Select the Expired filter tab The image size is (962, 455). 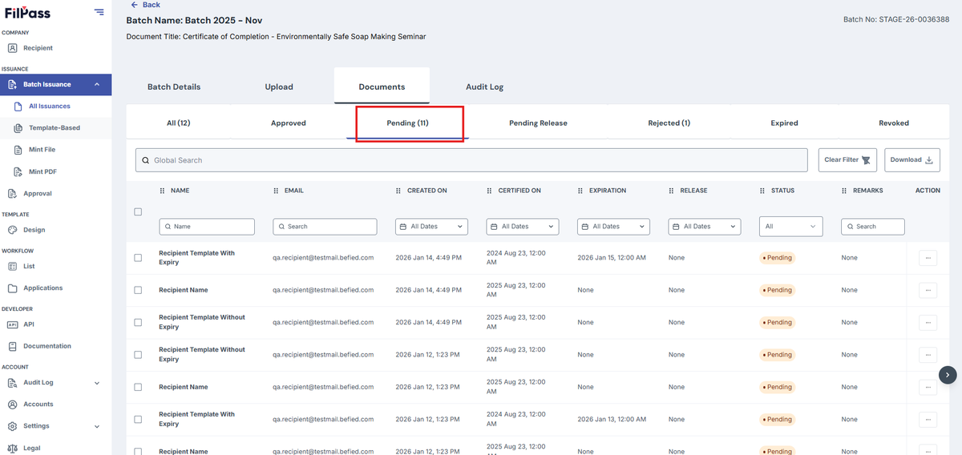(784, 123)
